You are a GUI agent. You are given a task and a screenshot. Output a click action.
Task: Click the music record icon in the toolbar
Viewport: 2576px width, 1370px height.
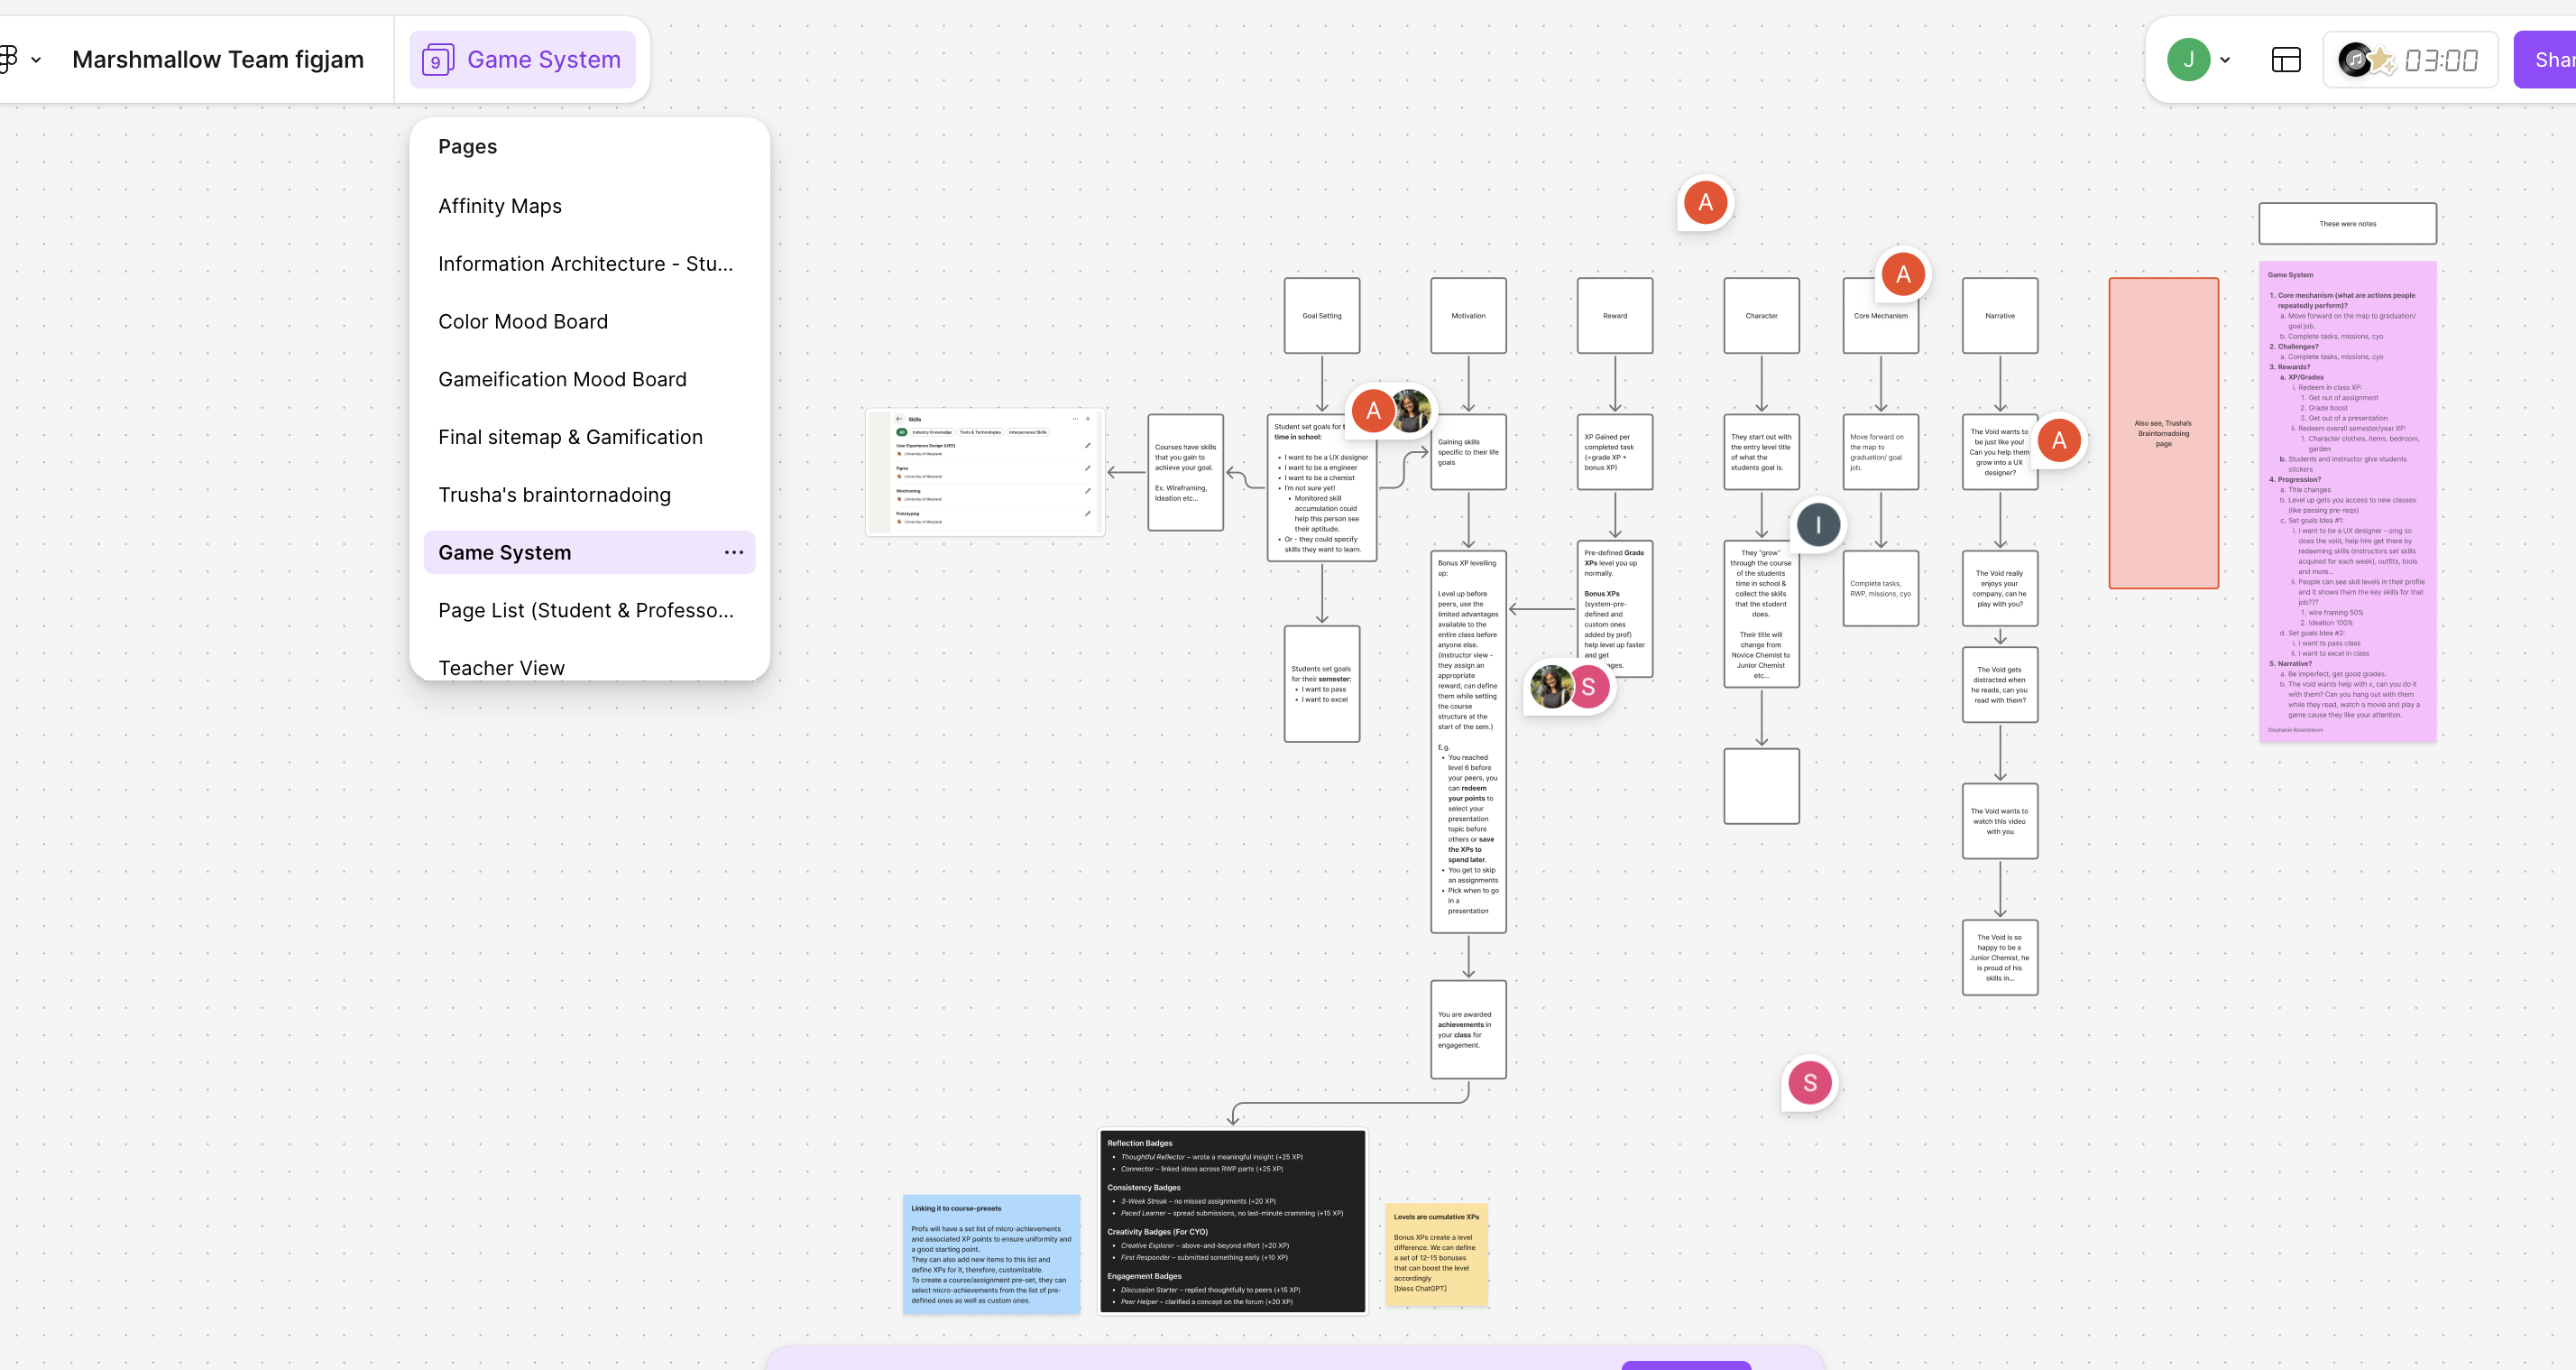(x=2356, y=59)
